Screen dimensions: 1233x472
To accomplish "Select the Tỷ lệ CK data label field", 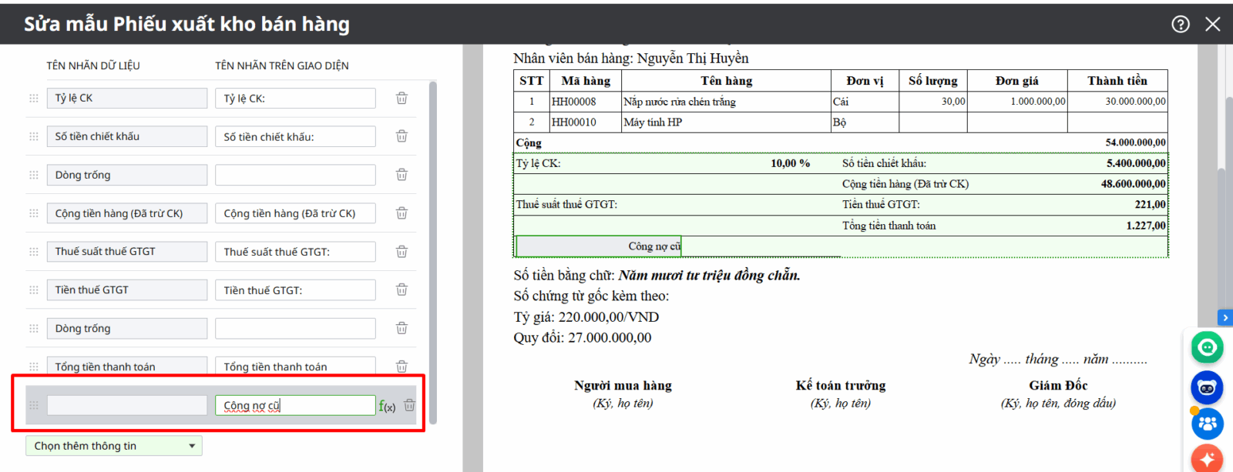I will [x=127, y=98].
